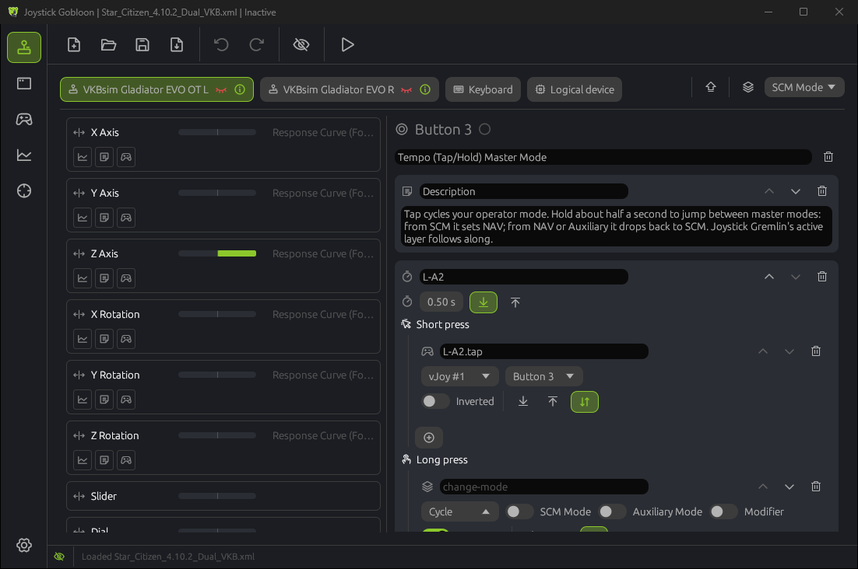Move the Description action down

pyautogui.click(x=796, y=191)
